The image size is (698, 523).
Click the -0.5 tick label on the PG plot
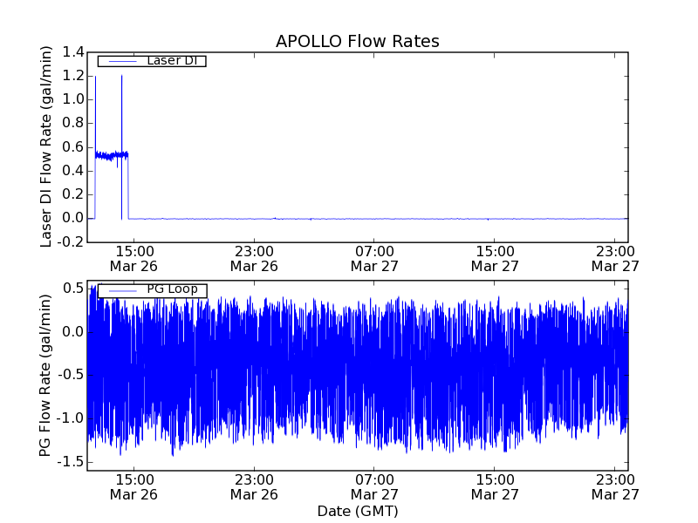tap(71, 375)
